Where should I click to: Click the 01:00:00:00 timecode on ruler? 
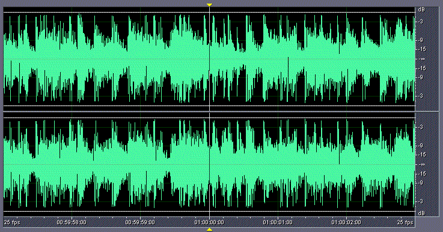(x=209, y=222)
